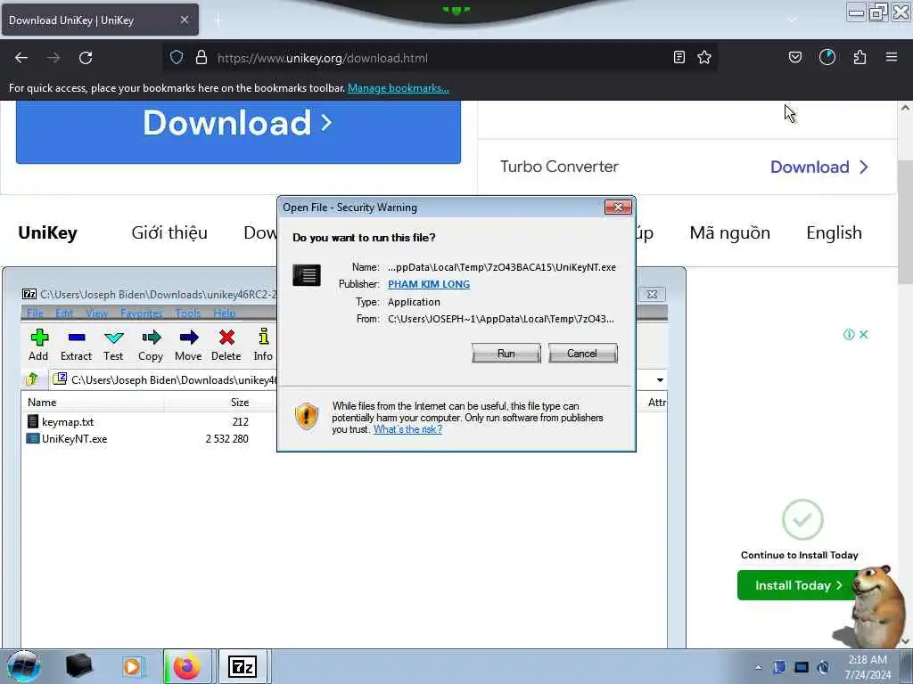Click the Info icon in 7-Zip

coord(263,345)
